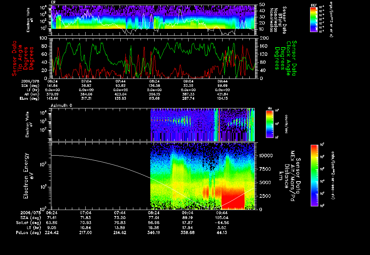Select SolLat value 17.87

tap(188, 223)
